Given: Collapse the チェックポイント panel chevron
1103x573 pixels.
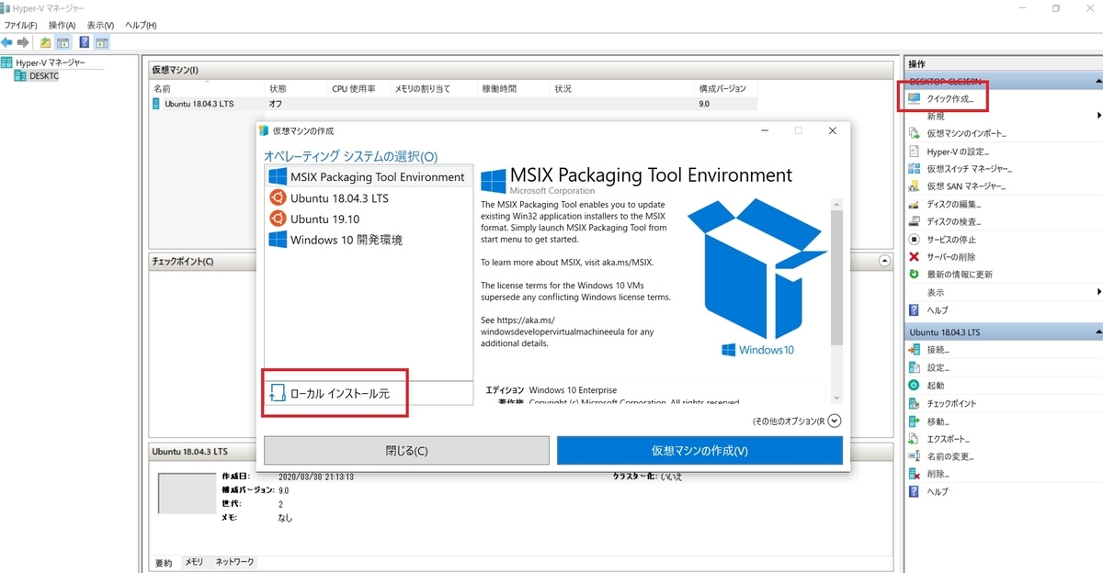Looking at the screenshot, I should [884, 262].
